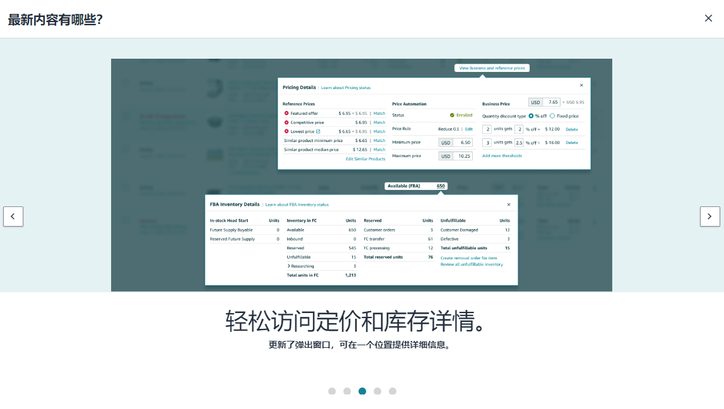Click Match next to Competitive price
Viewport: 724px width, 409px height.
point(379,122)
